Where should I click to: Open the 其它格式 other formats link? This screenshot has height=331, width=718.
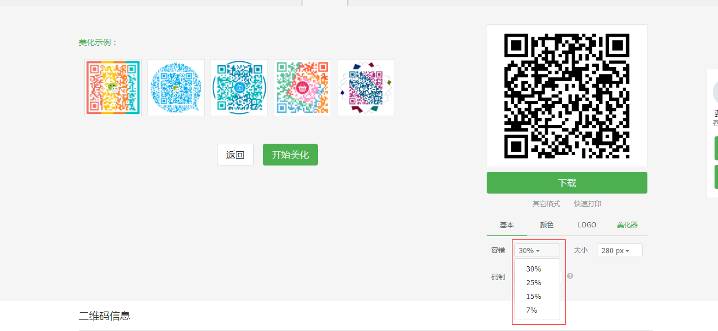point(546,204)
